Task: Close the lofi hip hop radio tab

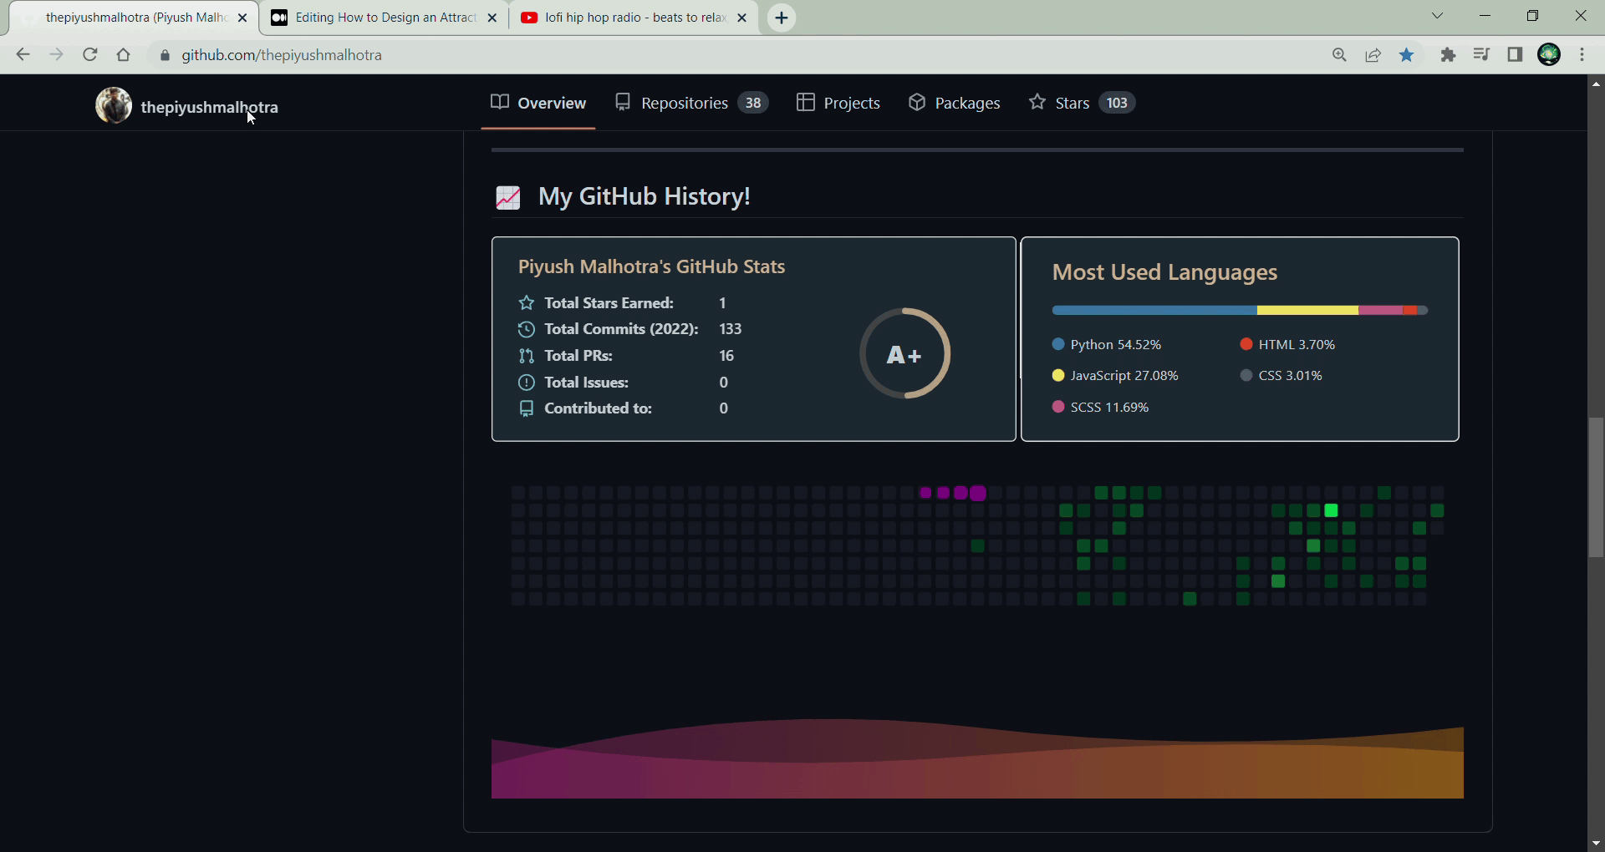Action: (x=741, y=18)
